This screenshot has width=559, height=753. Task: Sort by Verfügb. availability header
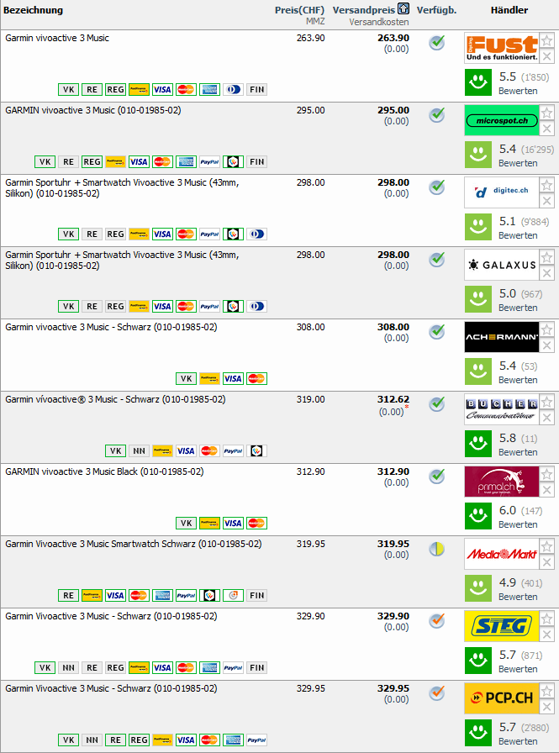[x=437, y=10]
